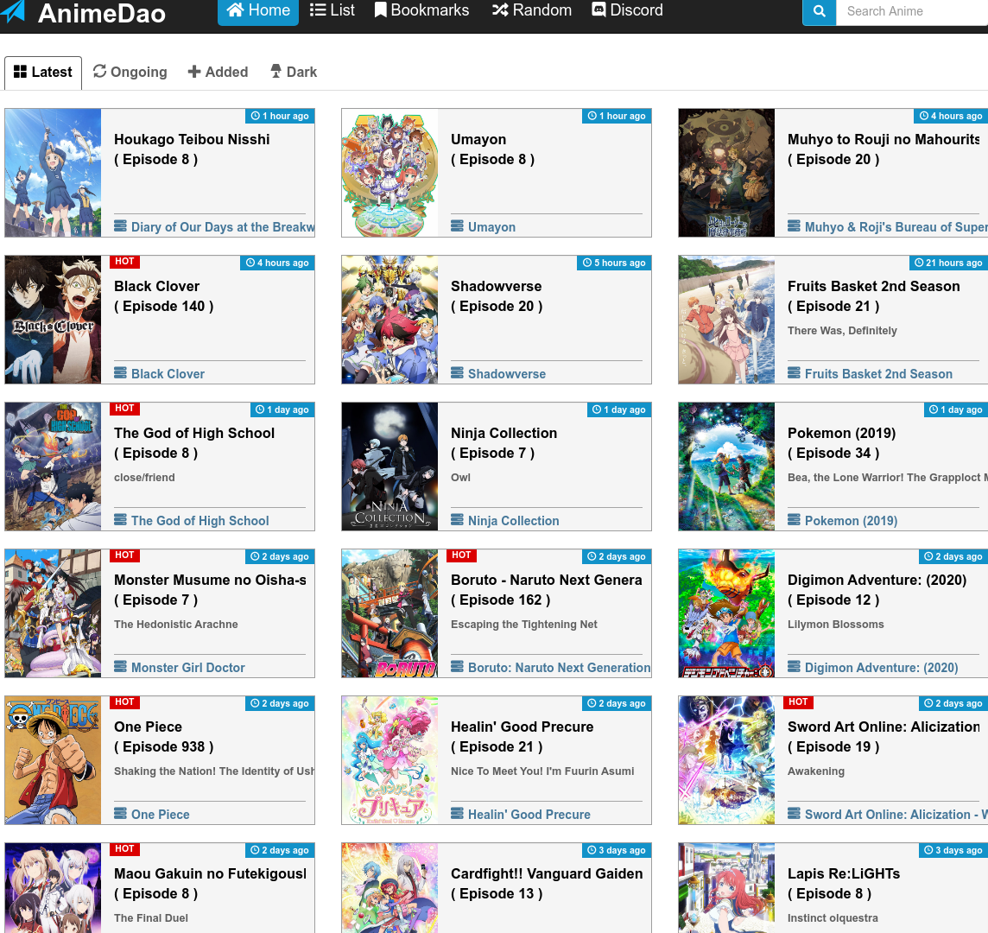The height and width of the screenshot is (933, 988).
Task: Click the stack icon beside Healin' Good Precure link
Action: point(458,813)
